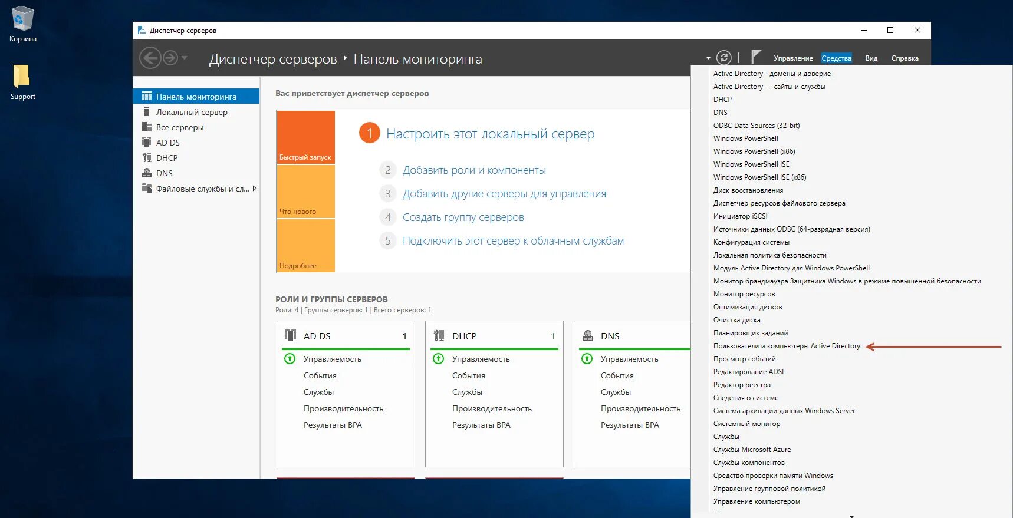Open Службы in DHCP tile
Viewport: 1013px width, 518px height.
467,392
